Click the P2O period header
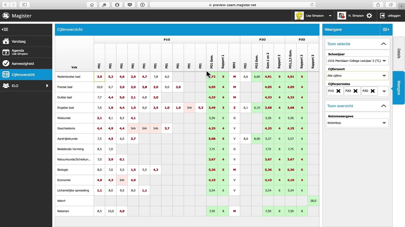Screen dimensions: 405x227 coord(262,39)
